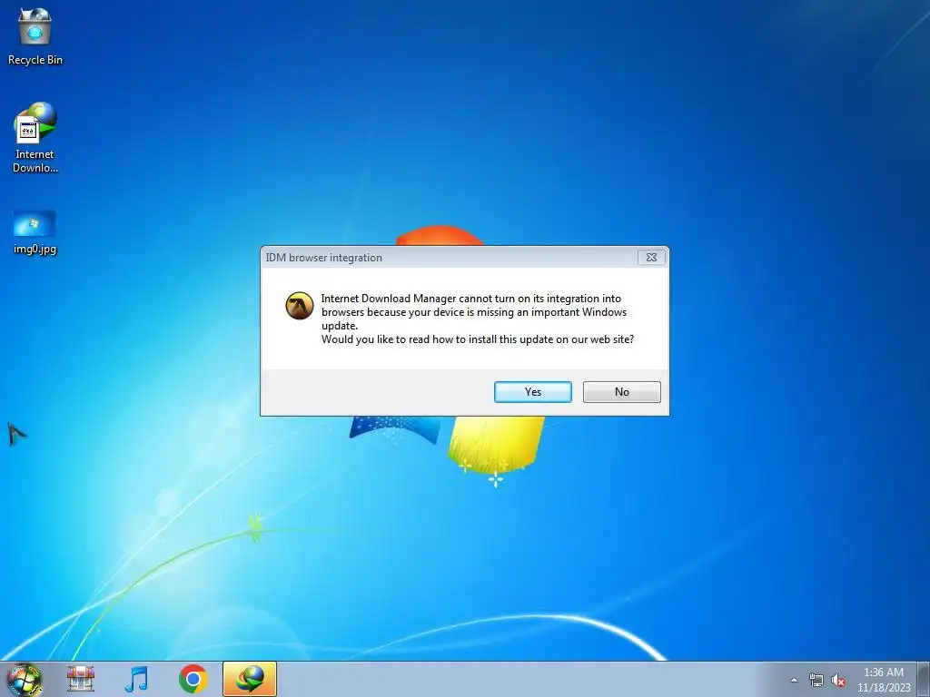Select the Recycle Bin desktop icon
Screen dimensions: 930x697
(x=35, y=36)
